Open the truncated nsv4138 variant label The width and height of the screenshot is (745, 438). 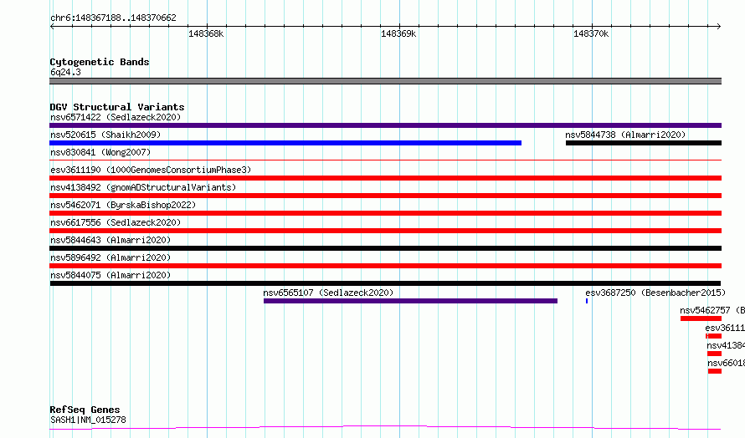coord(726,345)
